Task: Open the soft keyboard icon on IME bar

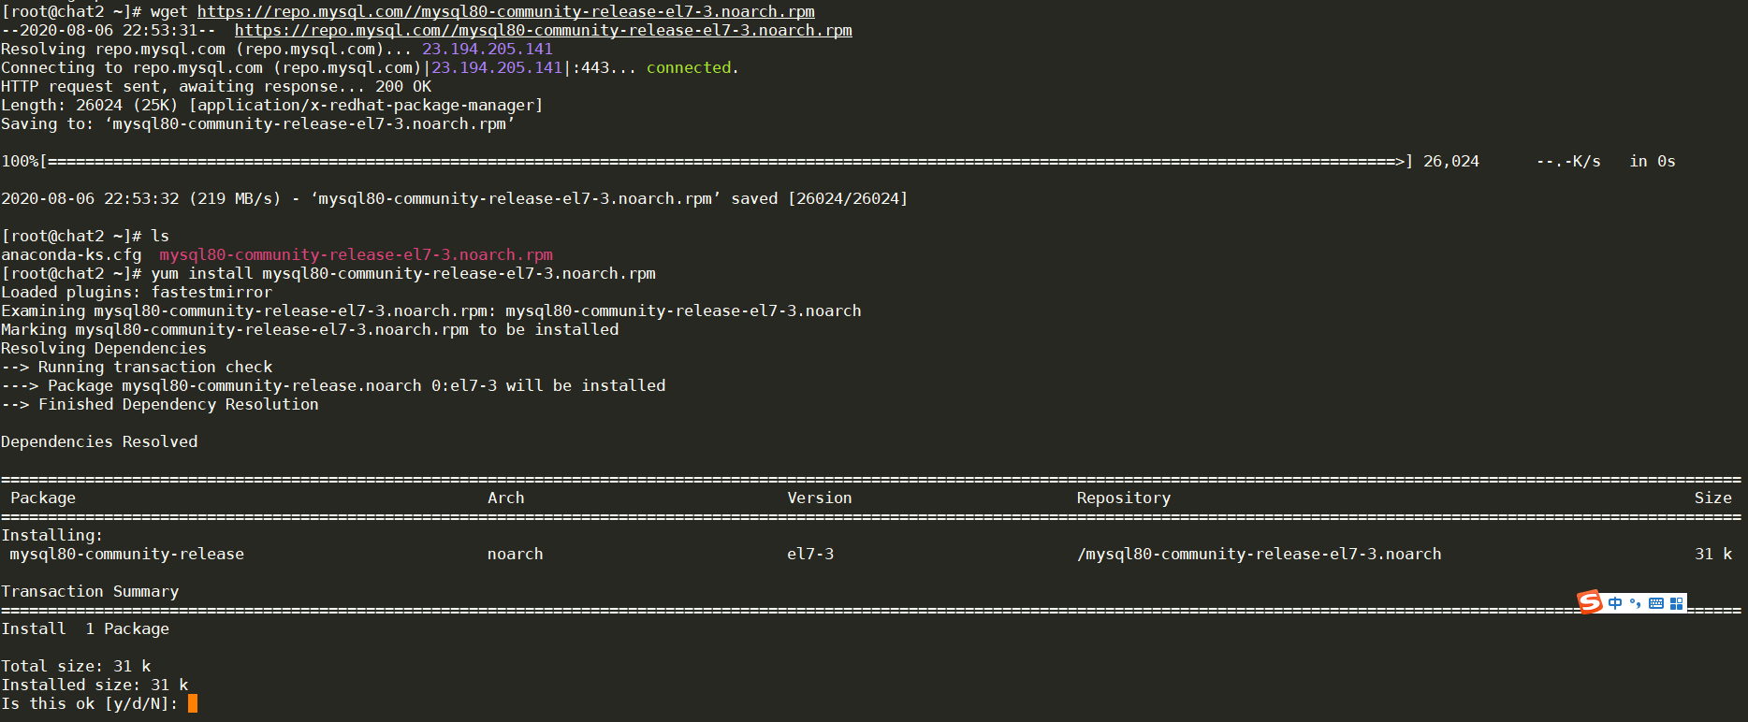Action: 1656,603
